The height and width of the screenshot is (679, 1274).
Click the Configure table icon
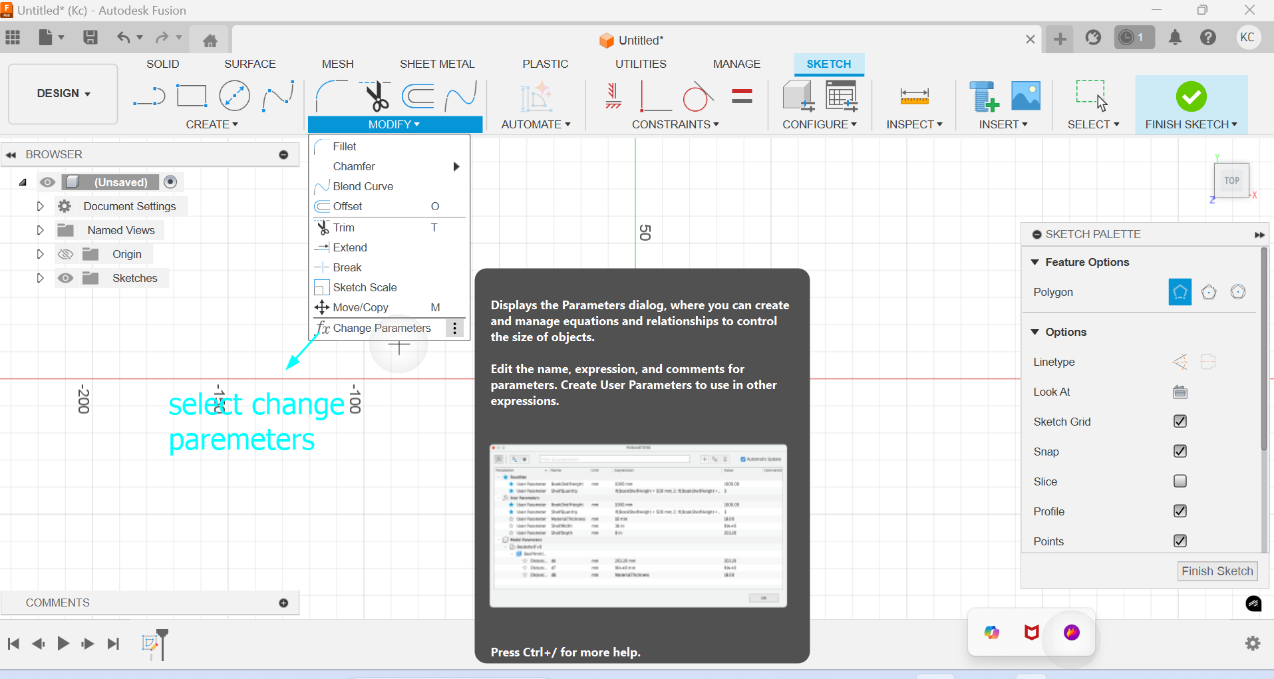pos(842,96)
